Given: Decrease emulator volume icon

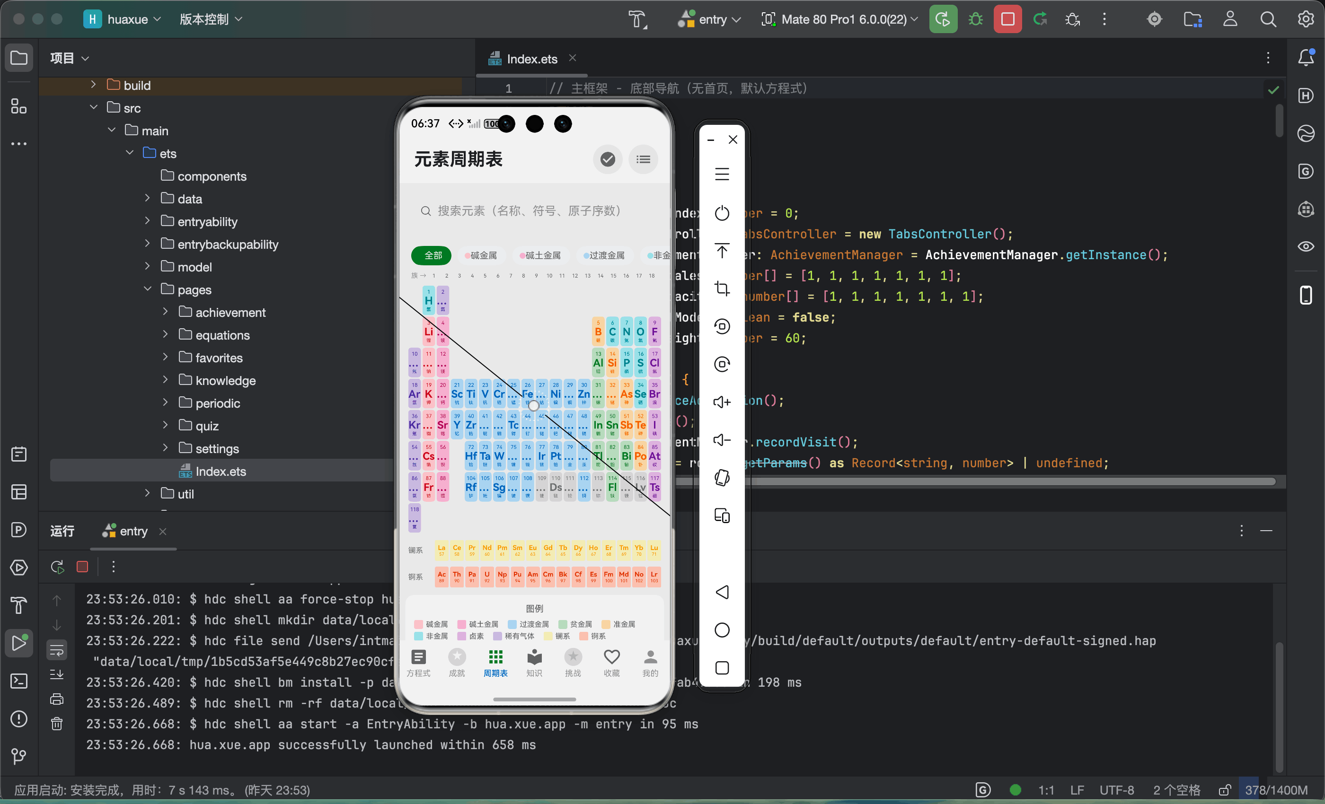Looking at the screenshot, I should [722, 440].
